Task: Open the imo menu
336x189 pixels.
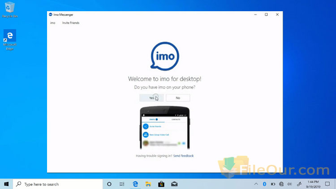Action: tap(53, 23)
